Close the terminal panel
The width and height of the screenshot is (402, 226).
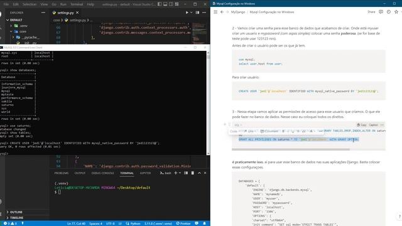click(x=205, y=173)
